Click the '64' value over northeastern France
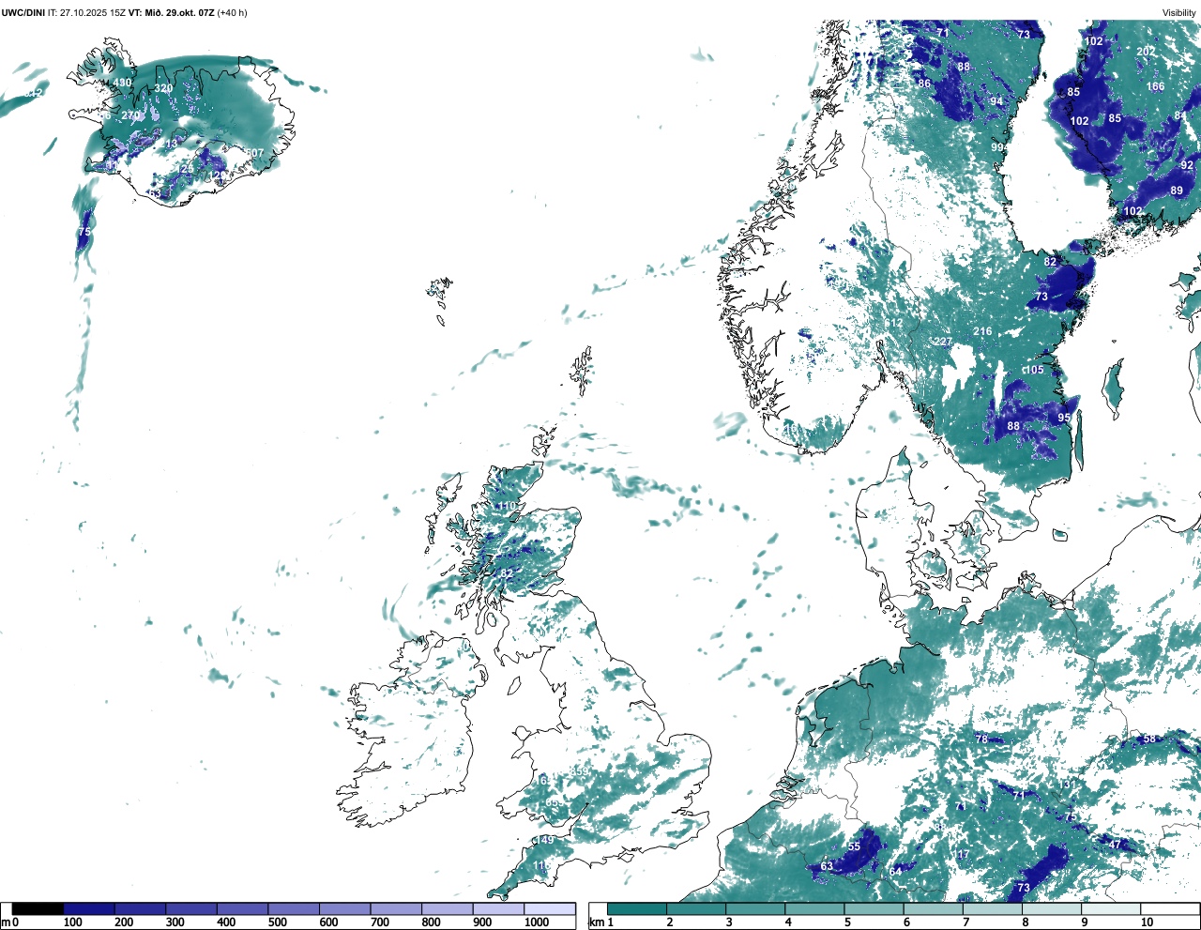Screen dimensions: 1201x930 (896, 872)
